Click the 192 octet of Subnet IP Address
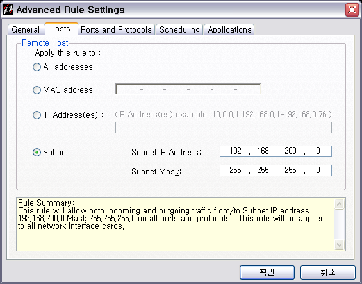This screenshot has height=284, width=362. (x=235, y=151)
